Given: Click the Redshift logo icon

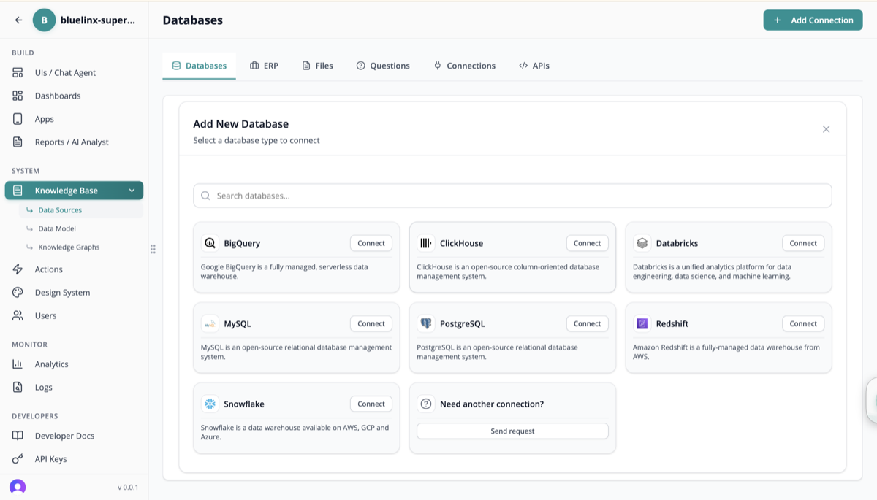Looking at the screenshot, I should tap(642, 323).
